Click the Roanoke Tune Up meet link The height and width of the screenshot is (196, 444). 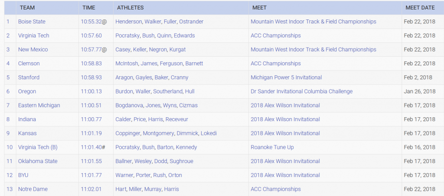pos(272,148)
